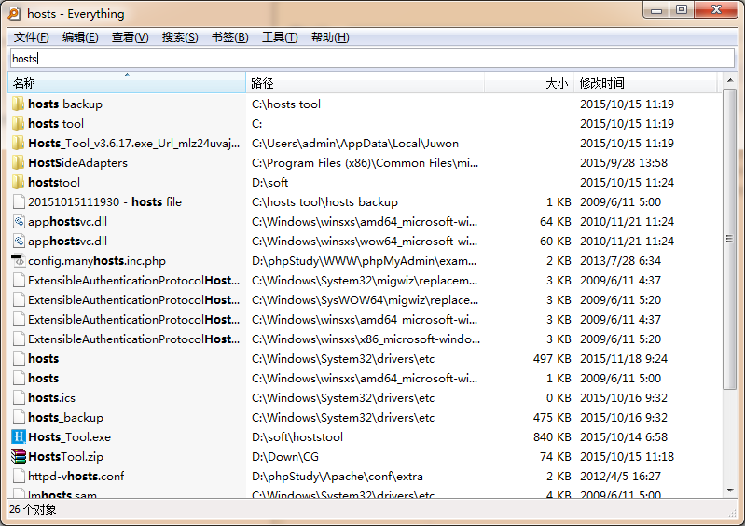Select 'config.manyhosts.inc.php' file name
The height and width of the screenshot is (526, 745).
pos(97,261)
